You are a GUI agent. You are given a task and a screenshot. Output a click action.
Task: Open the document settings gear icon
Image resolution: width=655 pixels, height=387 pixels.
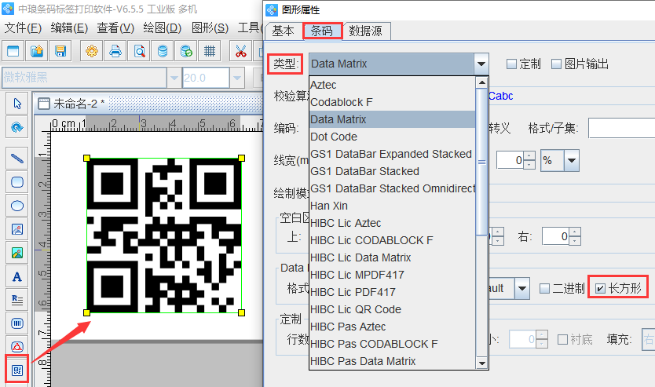point(92,52)
